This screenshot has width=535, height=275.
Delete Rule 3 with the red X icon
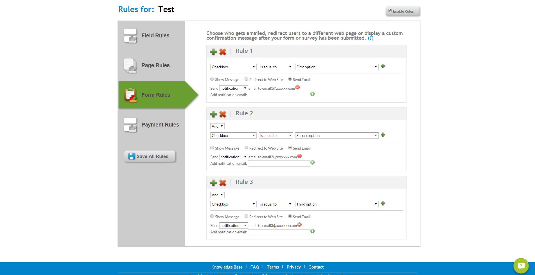point(223,183)
